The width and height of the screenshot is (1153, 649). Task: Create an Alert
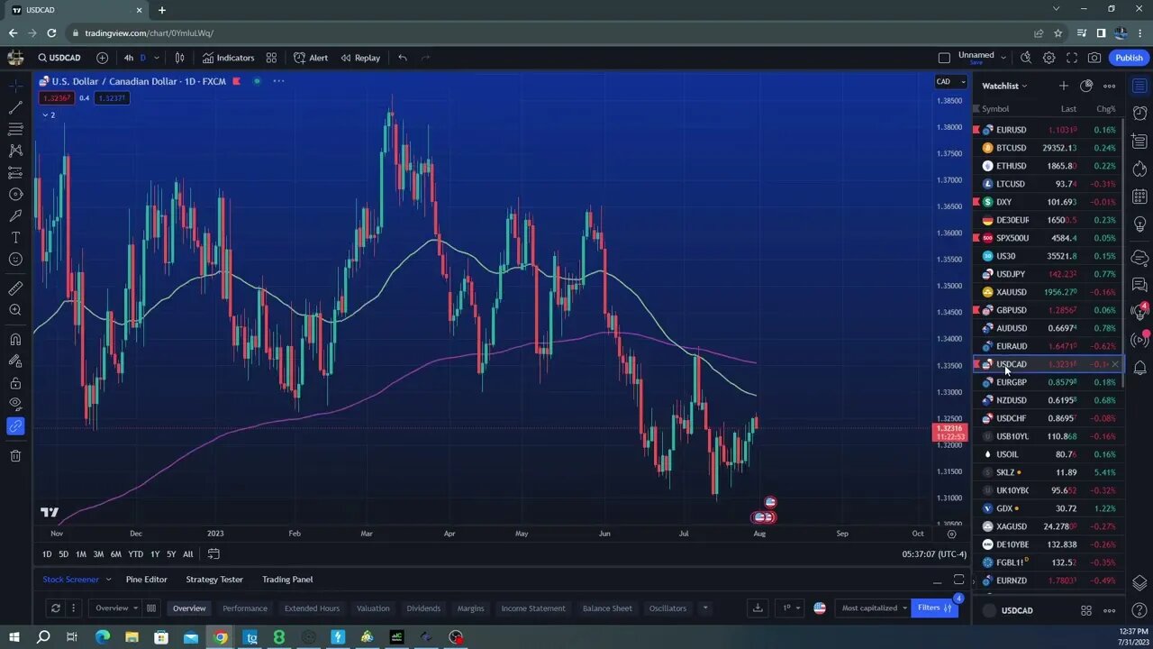coord(311,58)
